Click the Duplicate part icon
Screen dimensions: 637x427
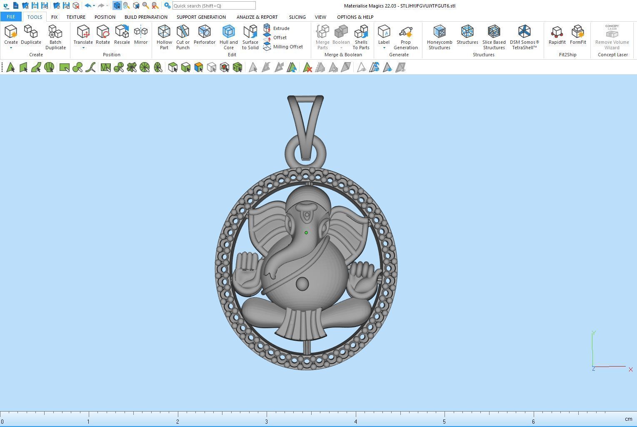[31, 35]
